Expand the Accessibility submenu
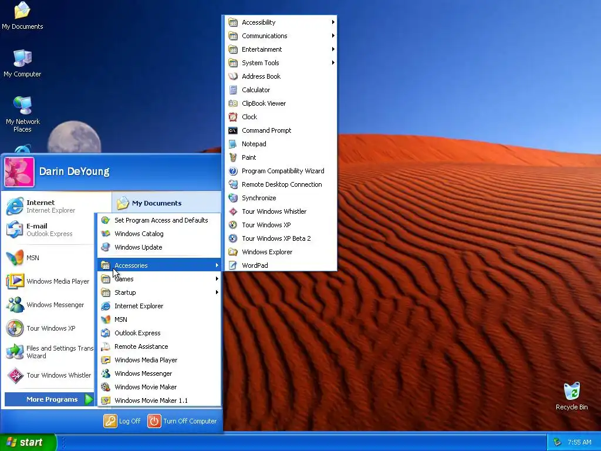The width and height of the screenshot is (601, 451). (281, 22)
